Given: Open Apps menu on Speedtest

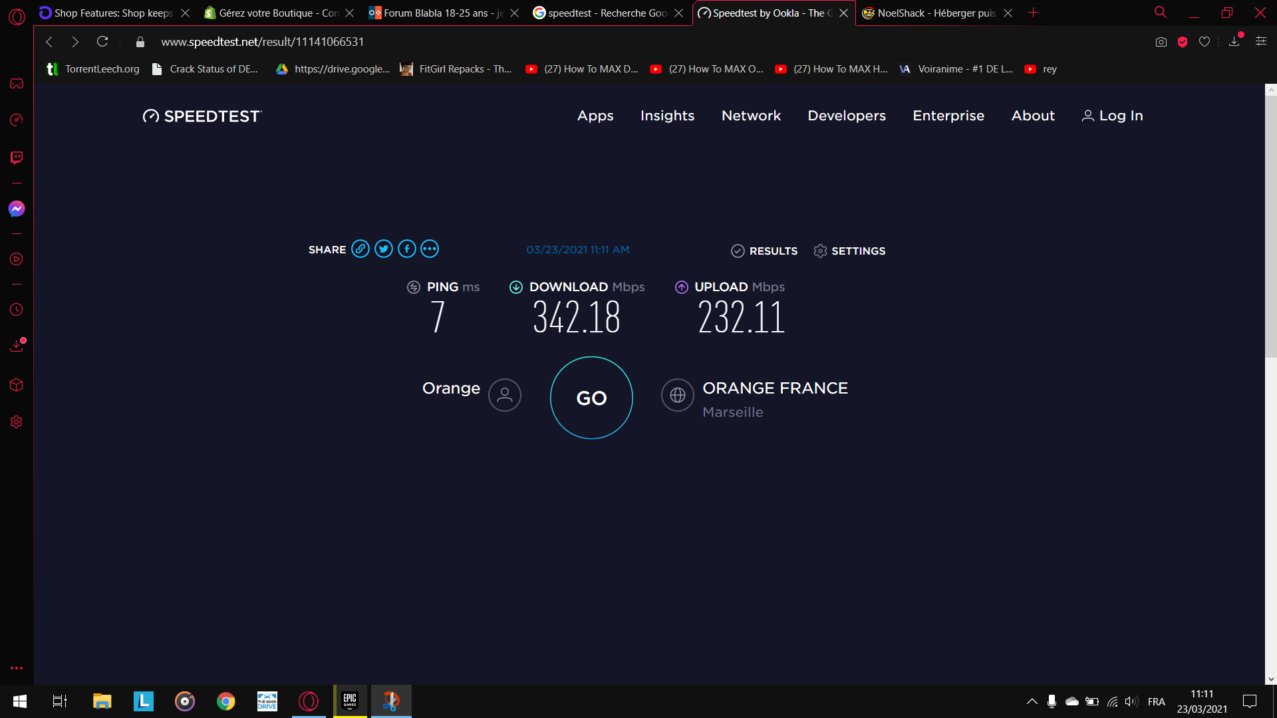Looking at the screenshot, I should (x=595, y=116).
